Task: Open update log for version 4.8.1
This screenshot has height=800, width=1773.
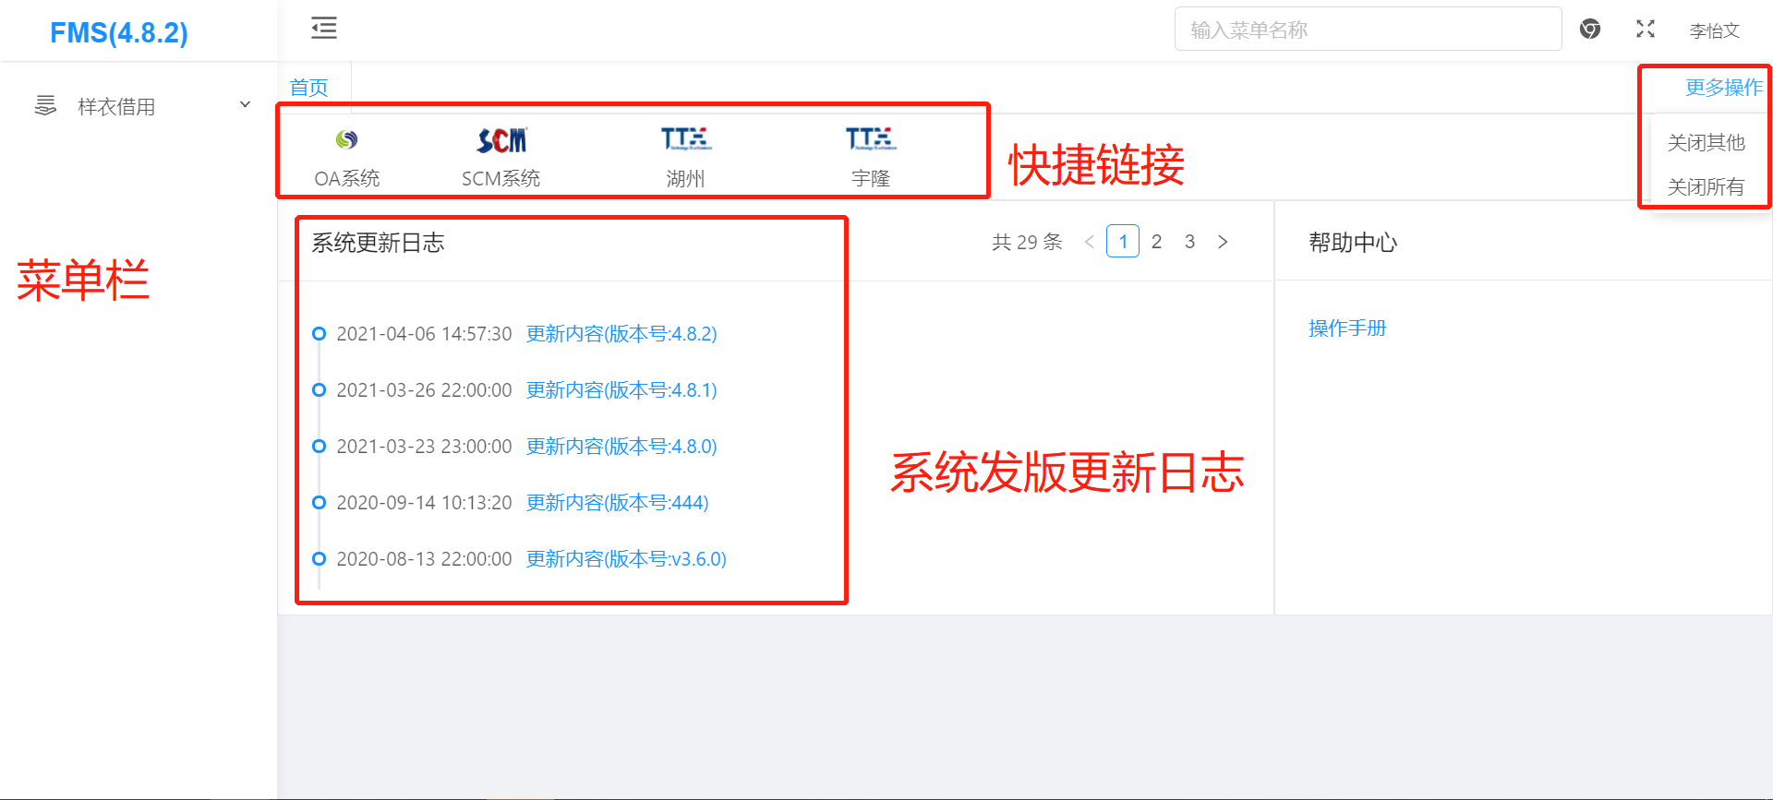Action: [621, 390]
